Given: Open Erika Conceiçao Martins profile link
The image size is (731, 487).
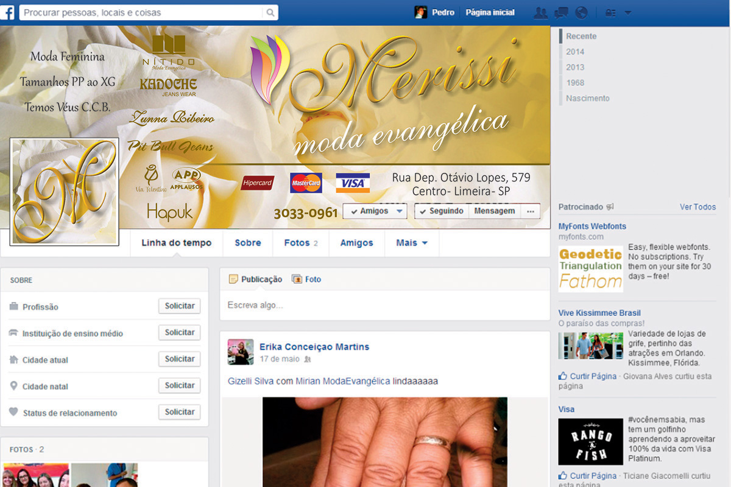Looking at the screenshot, I should point(314,347).
